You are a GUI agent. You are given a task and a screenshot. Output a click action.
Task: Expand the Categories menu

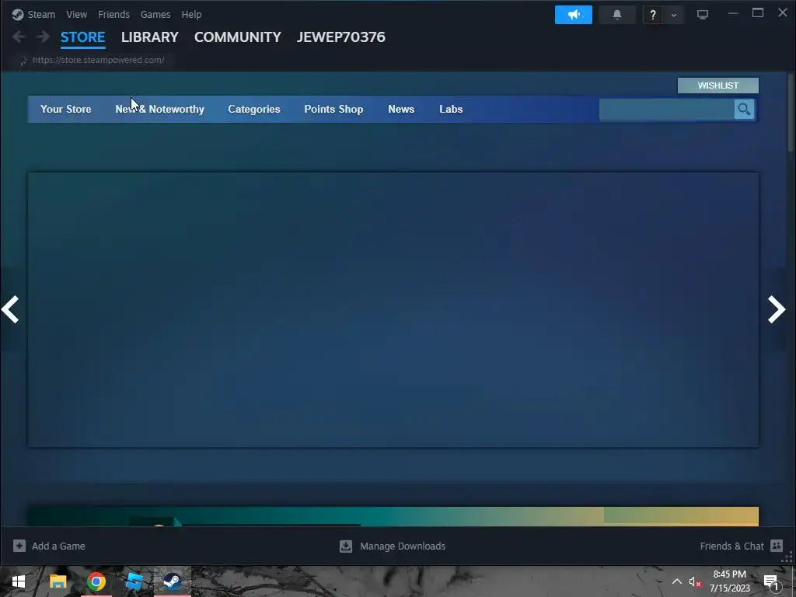(x=254, y=109)
